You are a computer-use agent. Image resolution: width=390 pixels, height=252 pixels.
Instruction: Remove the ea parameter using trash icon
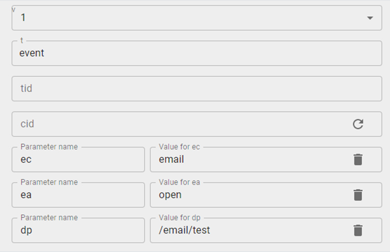pos(358,195)
